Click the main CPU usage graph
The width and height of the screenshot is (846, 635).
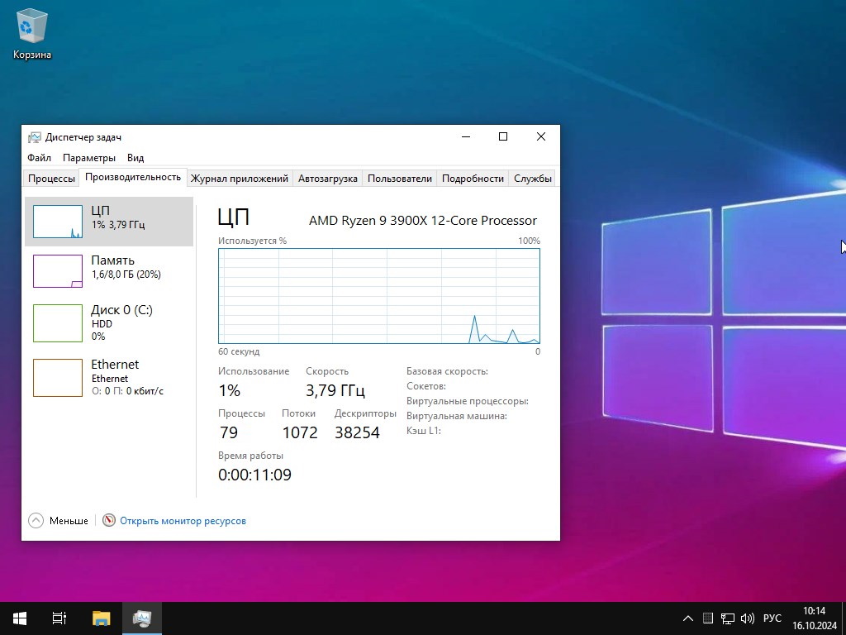click(378, 296)
